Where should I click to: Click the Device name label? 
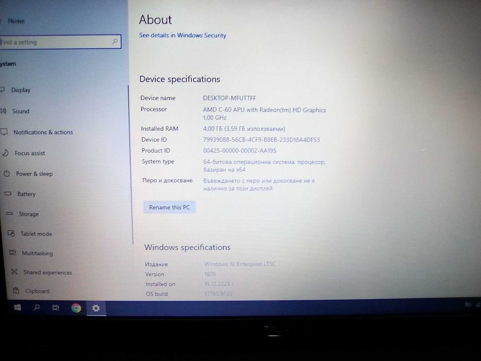(158, 98)
